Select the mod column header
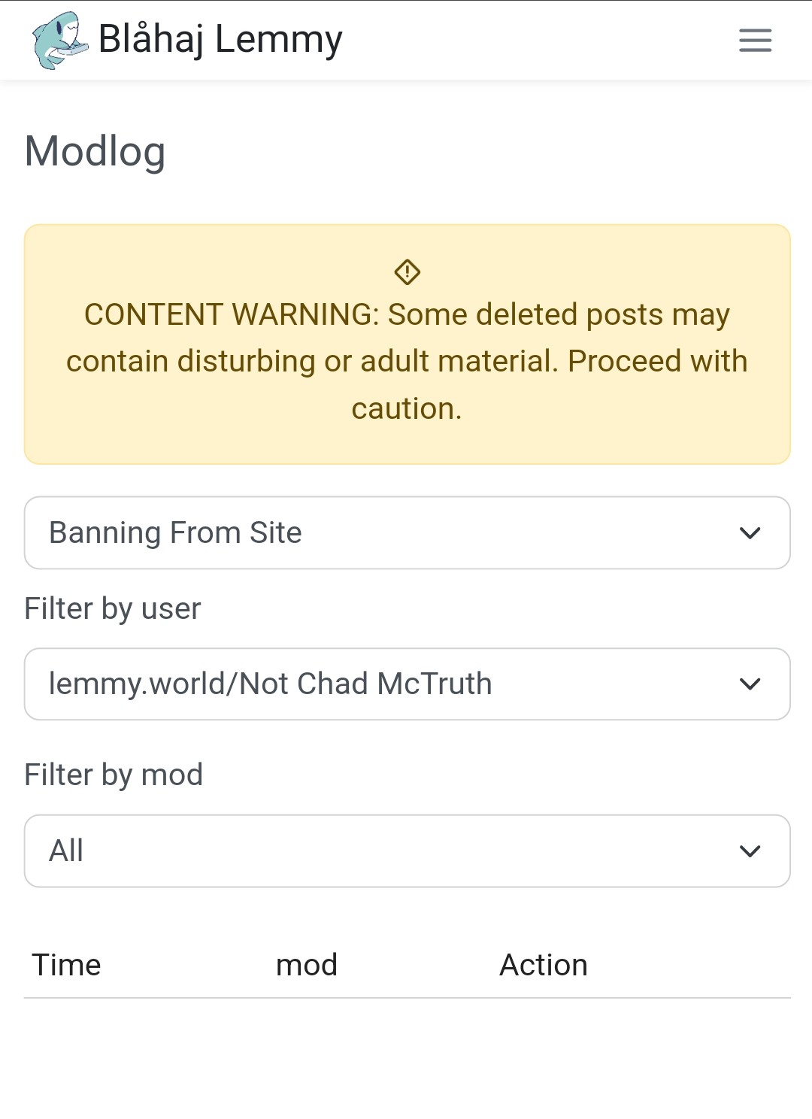The image size is (812, 1119). [307, 965]
